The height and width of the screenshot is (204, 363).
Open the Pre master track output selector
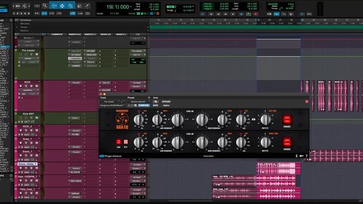coord(138,55)
